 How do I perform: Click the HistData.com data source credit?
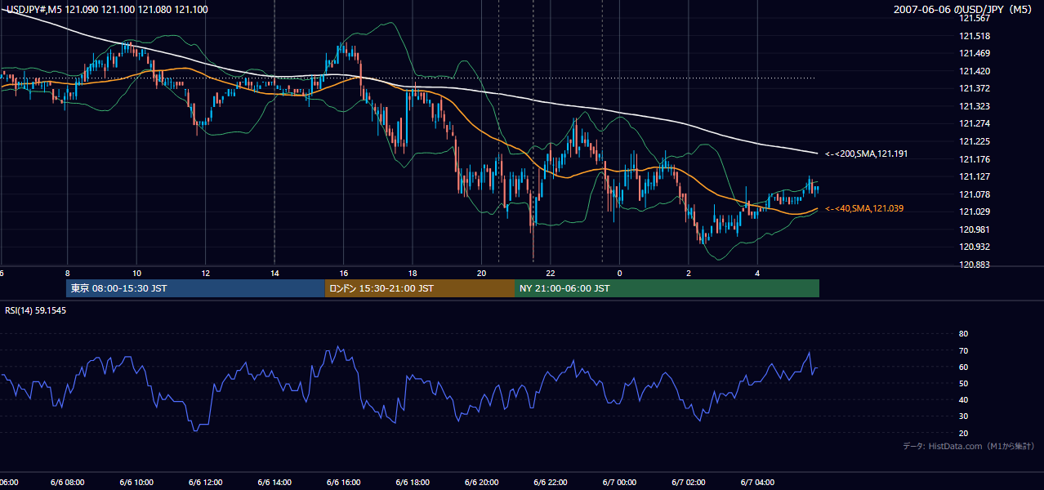968,446
